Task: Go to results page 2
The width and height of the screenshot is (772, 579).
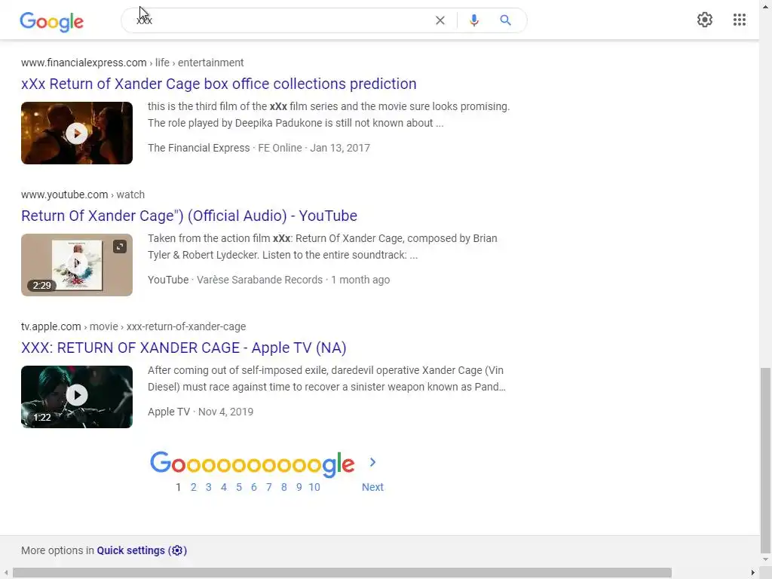Action: coord(194,487)
